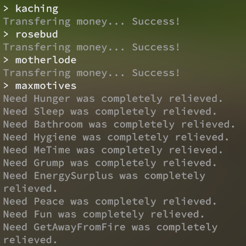Click the kaching command line

[31, 9]
